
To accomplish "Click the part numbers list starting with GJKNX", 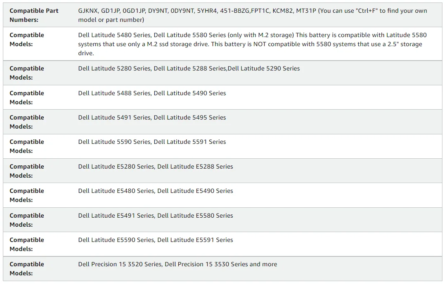I will pos(253,15).
